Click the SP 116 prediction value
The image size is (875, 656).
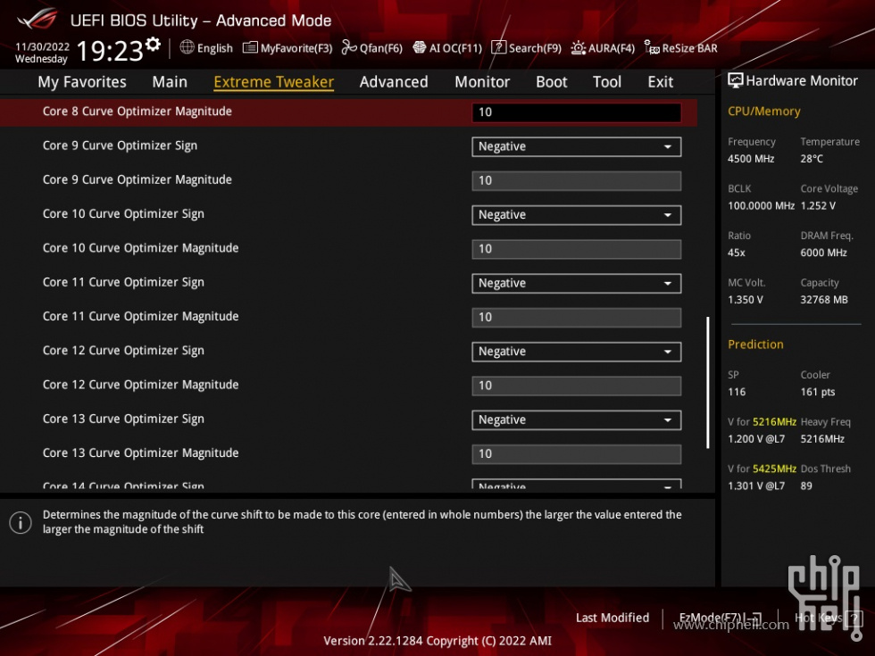737,392
